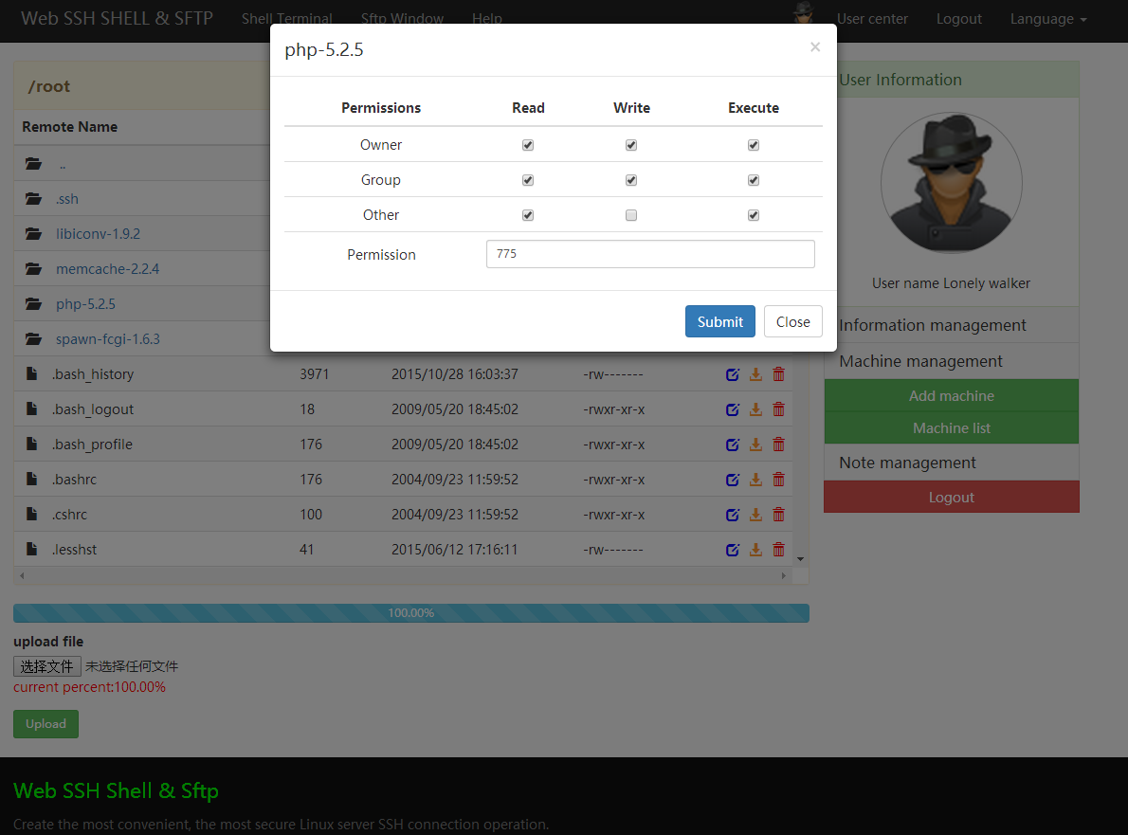Click the memcache-2.2.4 folder icon
The width and height of the screenshot is (1128, 835).
(35, 269)
